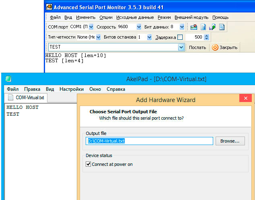Viewport: 255px width, 200px height.
Task: Click the orange icon on the Закрыть button
Action: pyautogui.click(x=215, y=47)
